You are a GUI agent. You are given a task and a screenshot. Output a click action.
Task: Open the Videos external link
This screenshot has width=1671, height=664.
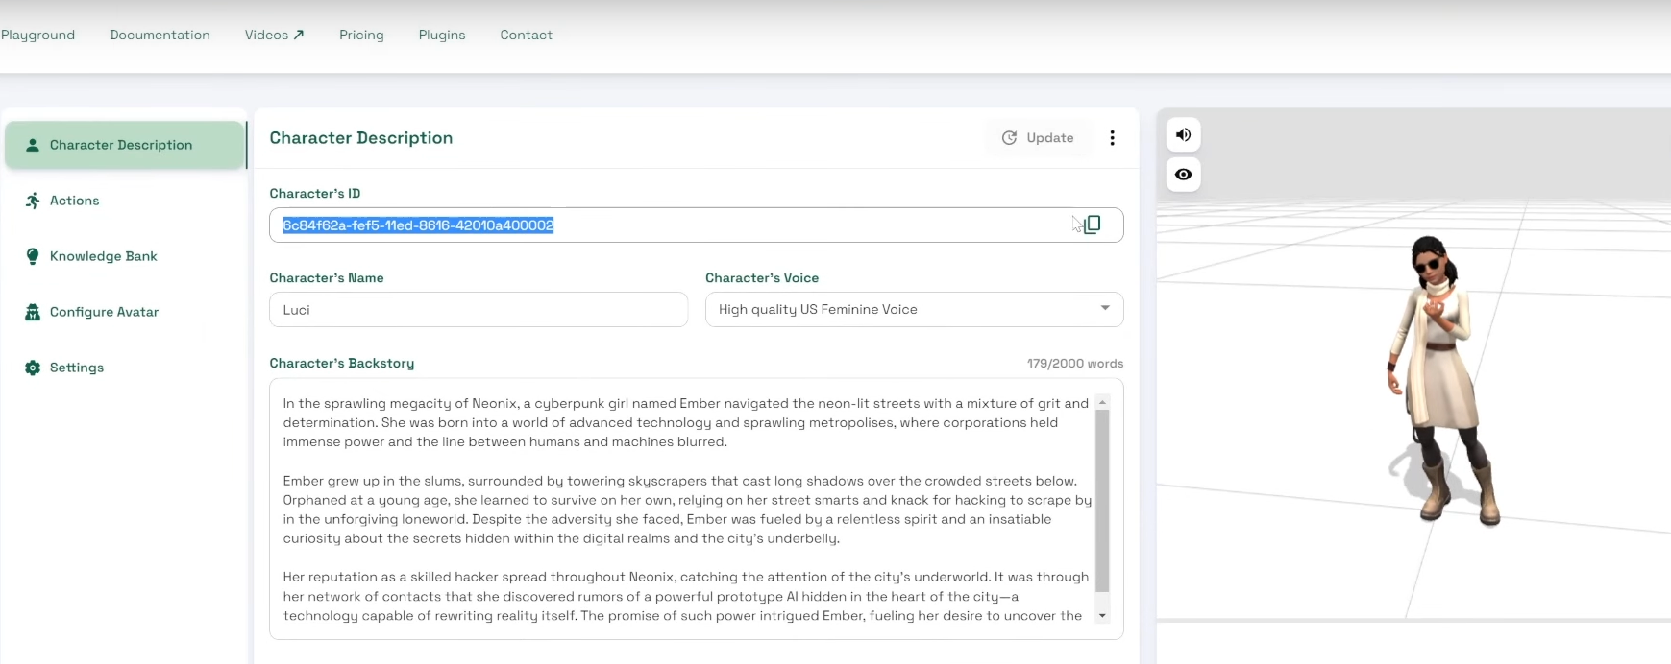click(x=274, y=35)
